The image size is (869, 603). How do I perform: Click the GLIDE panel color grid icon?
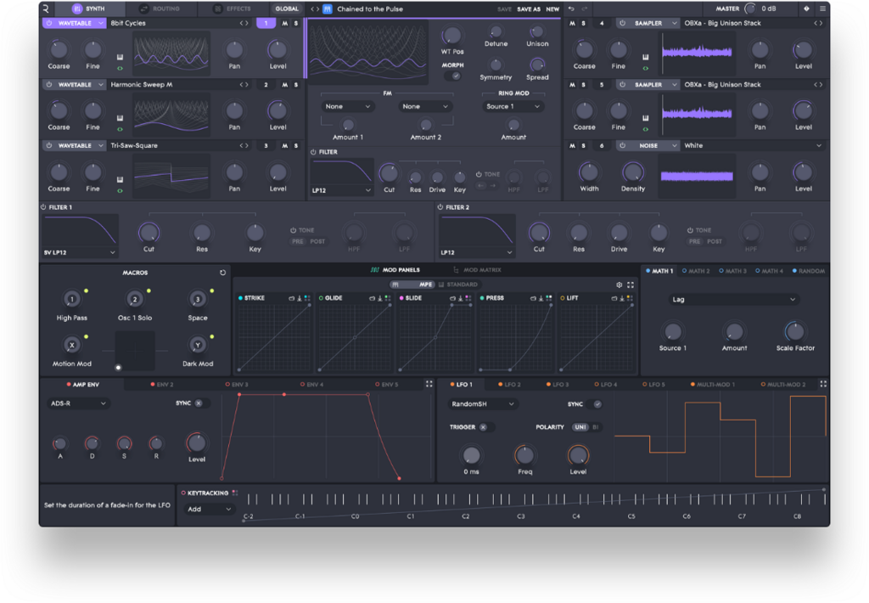click(387, 298)
